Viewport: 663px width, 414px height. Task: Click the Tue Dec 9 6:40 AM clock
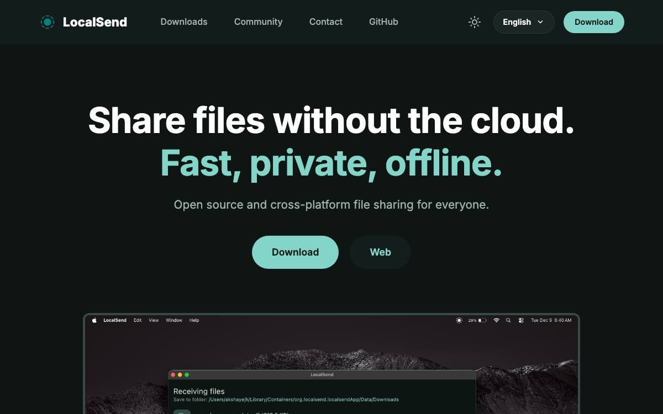551,320
